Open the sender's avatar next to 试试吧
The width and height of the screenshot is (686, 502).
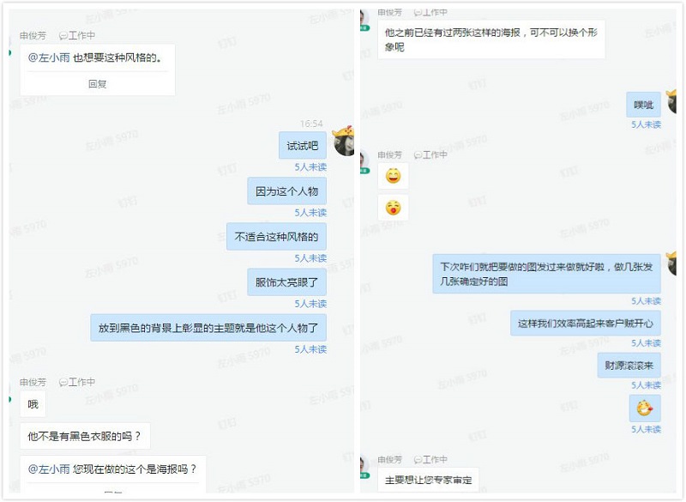(344, 141)
